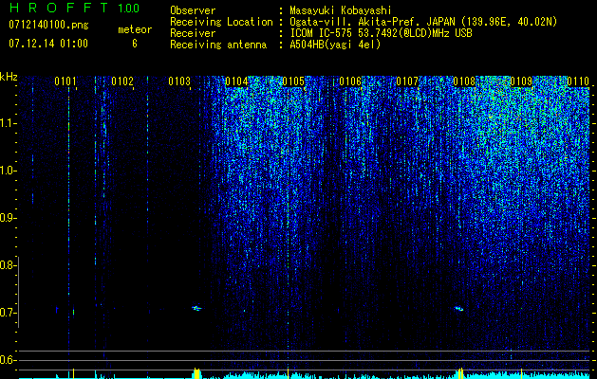Viewport: 597px width, 379px height.
Task: Select the 0102 time marker
Action: pyautogui.click(x=122, y=81)
